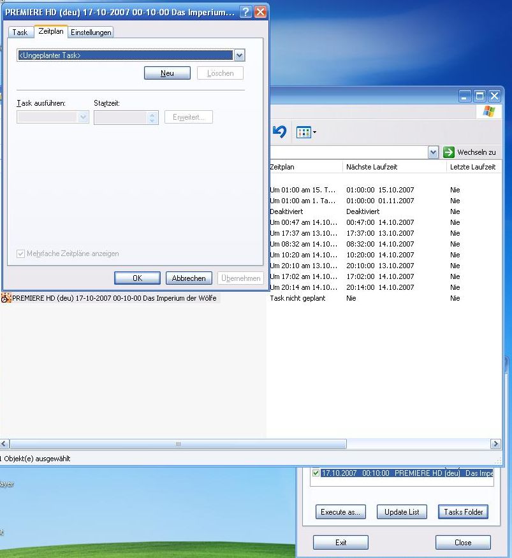Click the address bar input field
Viewport: 512px width, 558px height.
pos(349,152)
